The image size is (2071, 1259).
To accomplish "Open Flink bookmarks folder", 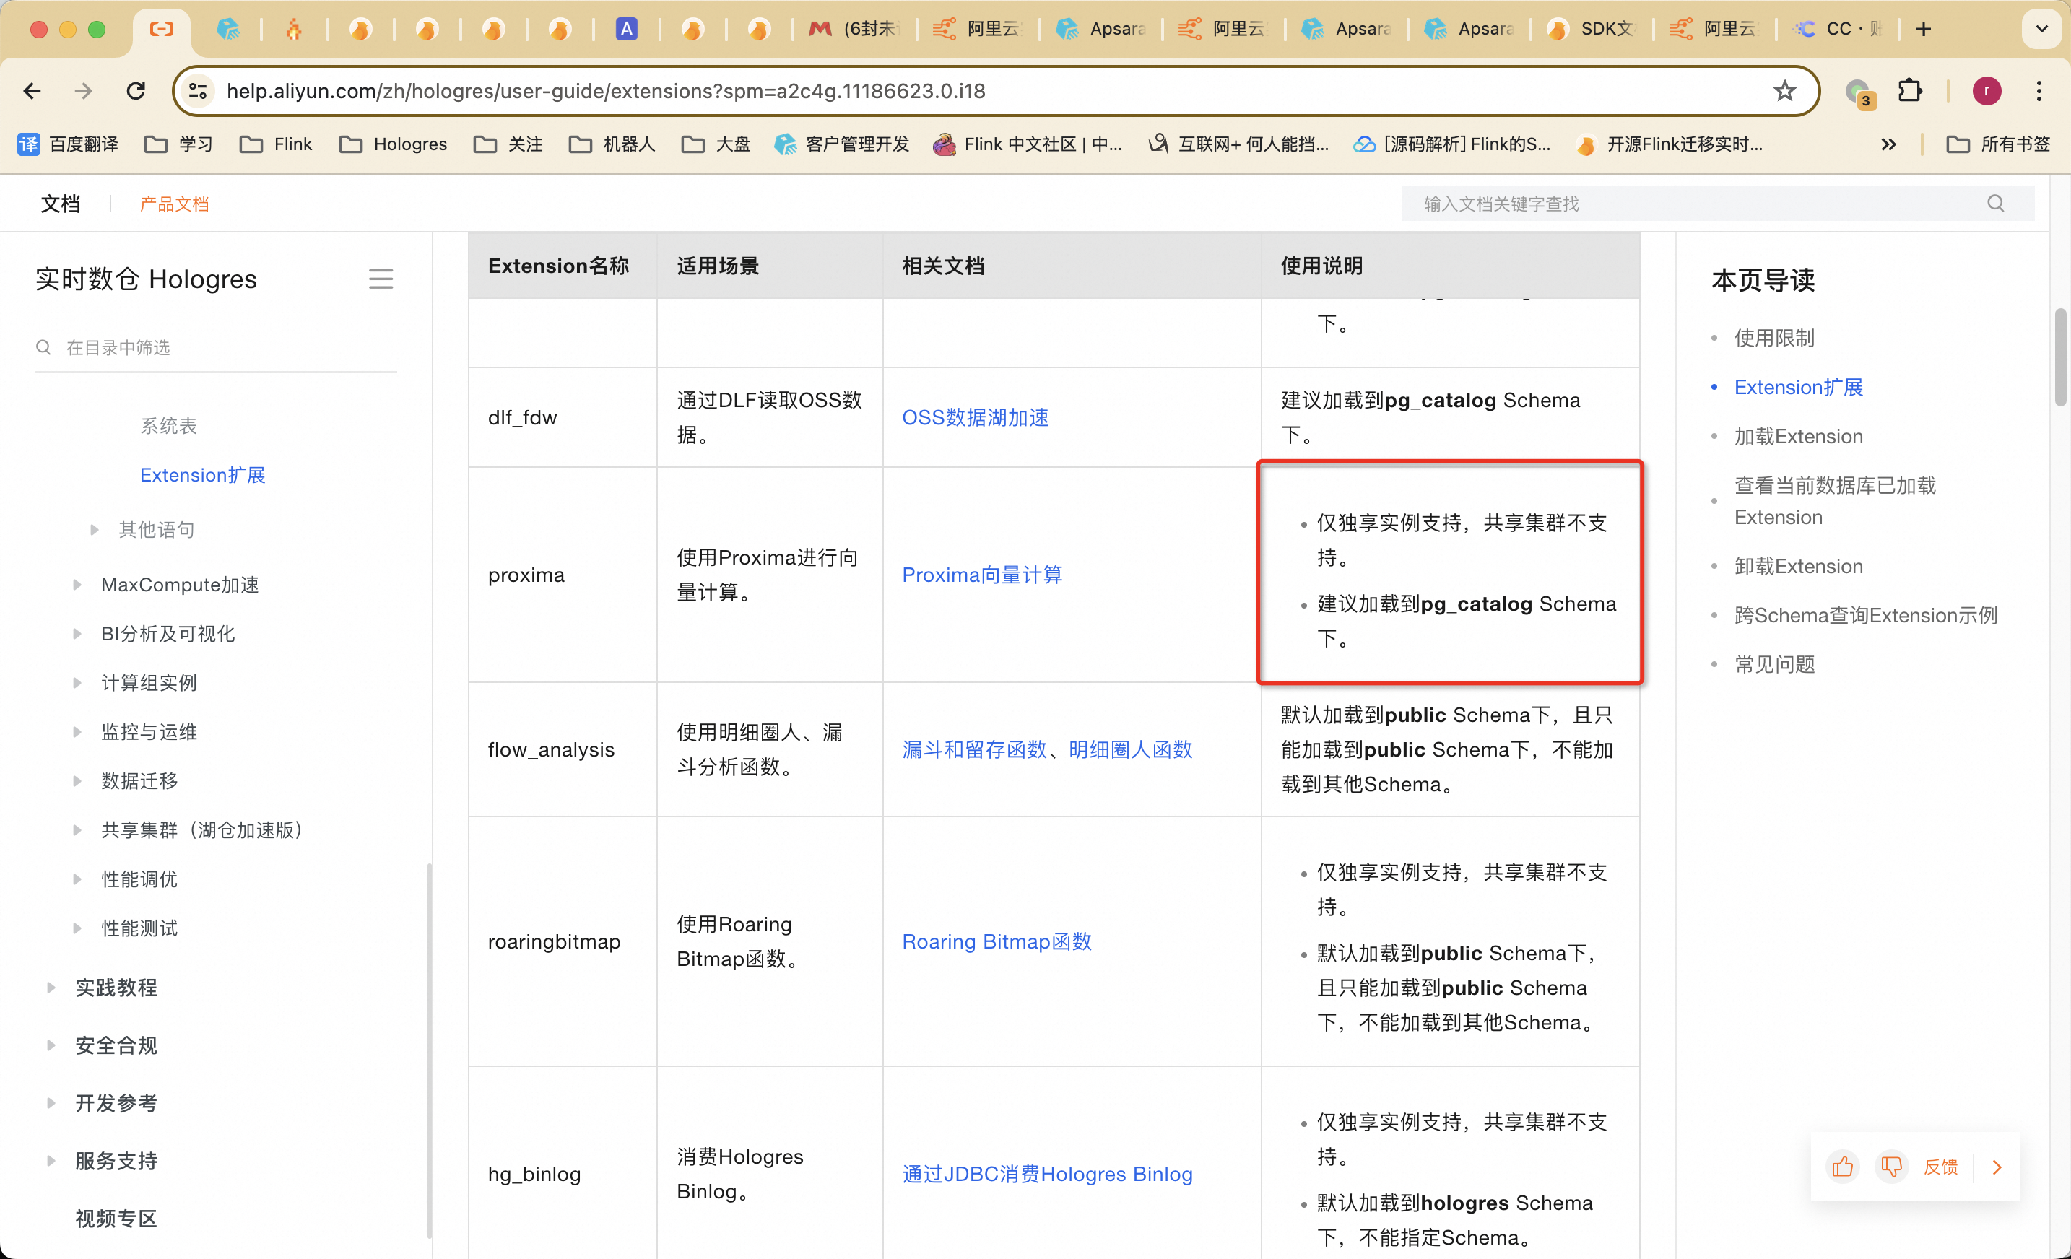I will click(276, 144).
